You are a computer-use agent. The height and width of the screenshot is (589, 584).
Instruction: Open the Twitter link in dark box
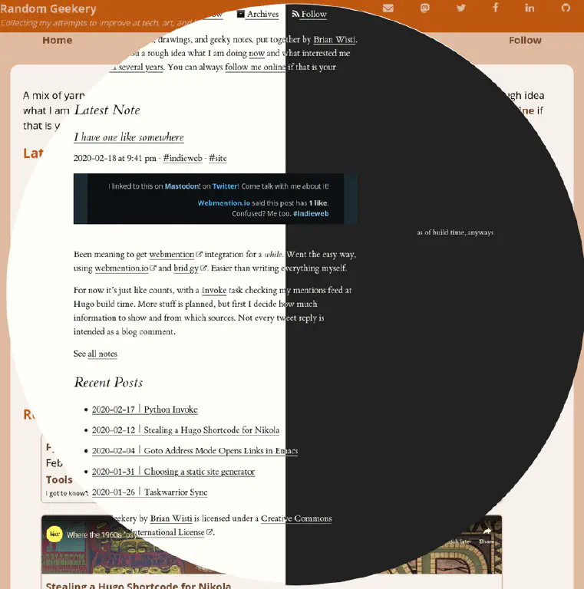[x=225, y=186]
